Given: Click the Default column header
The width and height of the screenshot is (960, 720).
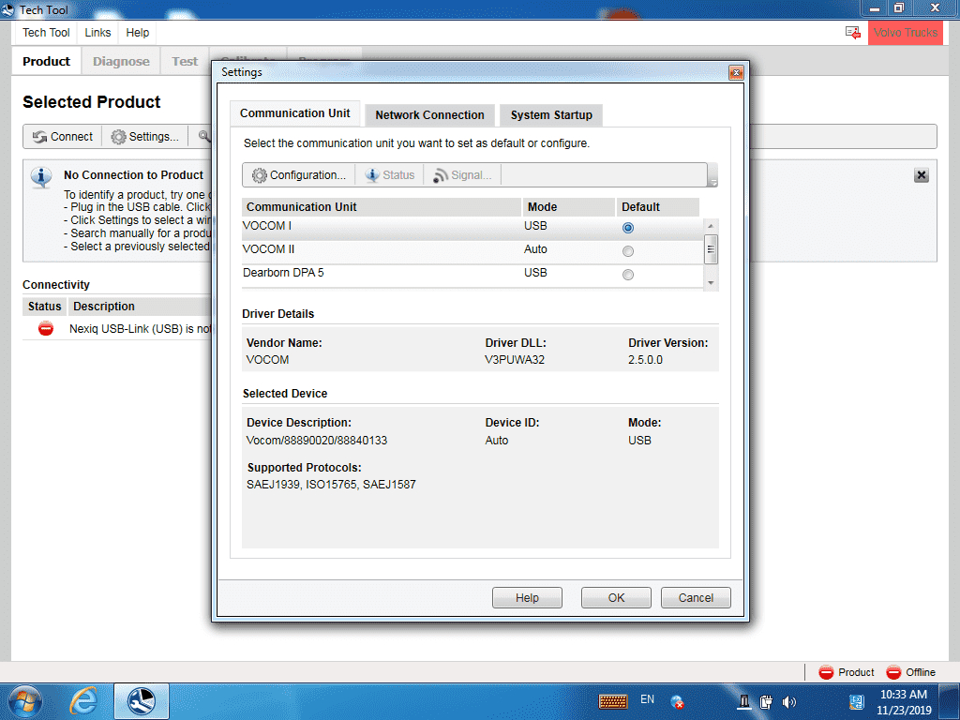Looking at the screenshot, I should click(657, 207).
